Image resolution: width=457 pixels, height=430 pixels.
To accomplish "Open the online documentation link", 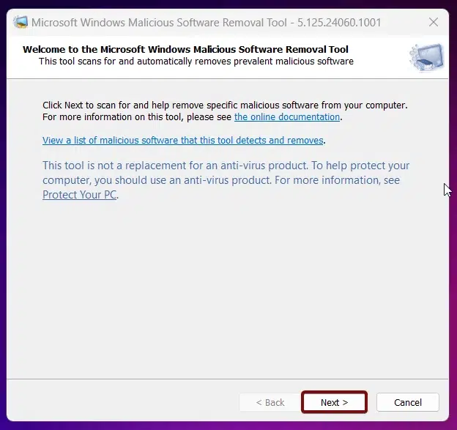I will click(287, 117).
